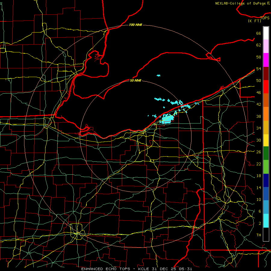
Task: Click the '[K FT]' units label
Action: pyautogui.click(x=254, y=21)
